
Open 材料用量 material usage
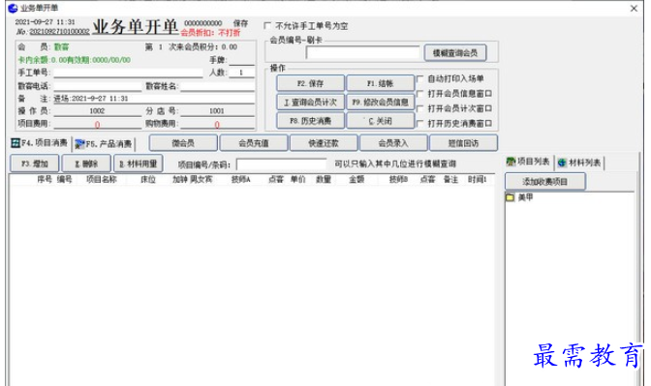coord(139,163)
